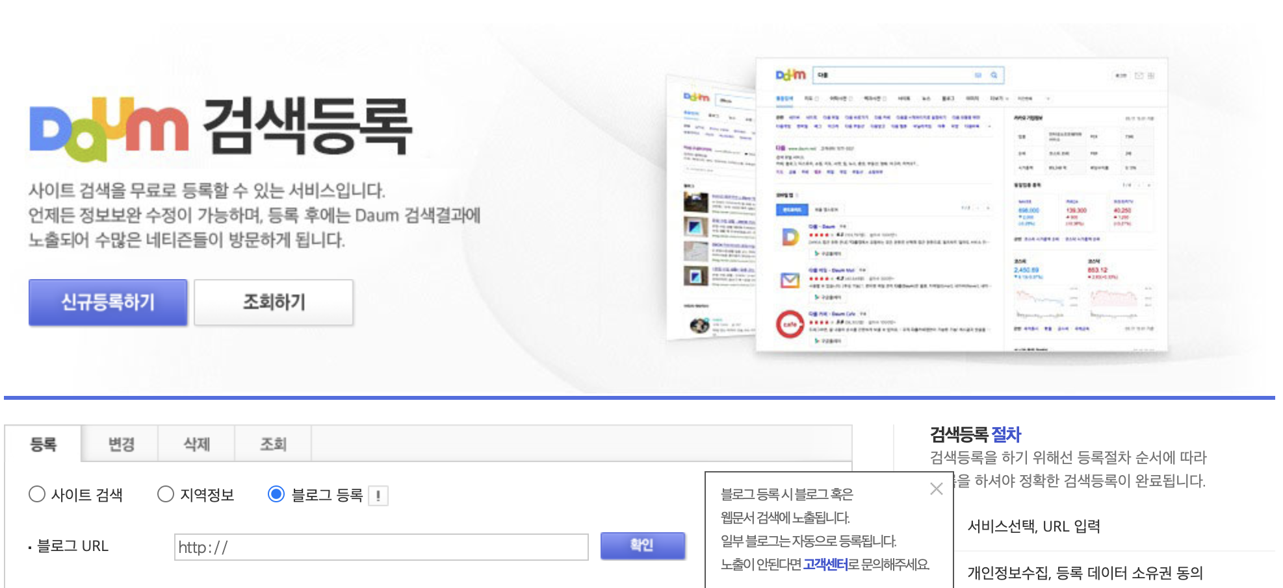Open the 고객센터 link in the tooltip
1283x588 pixels.
pyautogui.click(x=825, y=565)
